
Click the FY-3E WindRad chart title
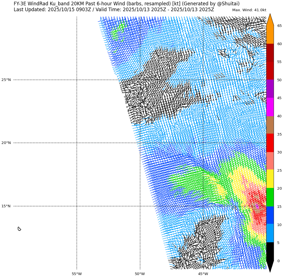[127, 4]
